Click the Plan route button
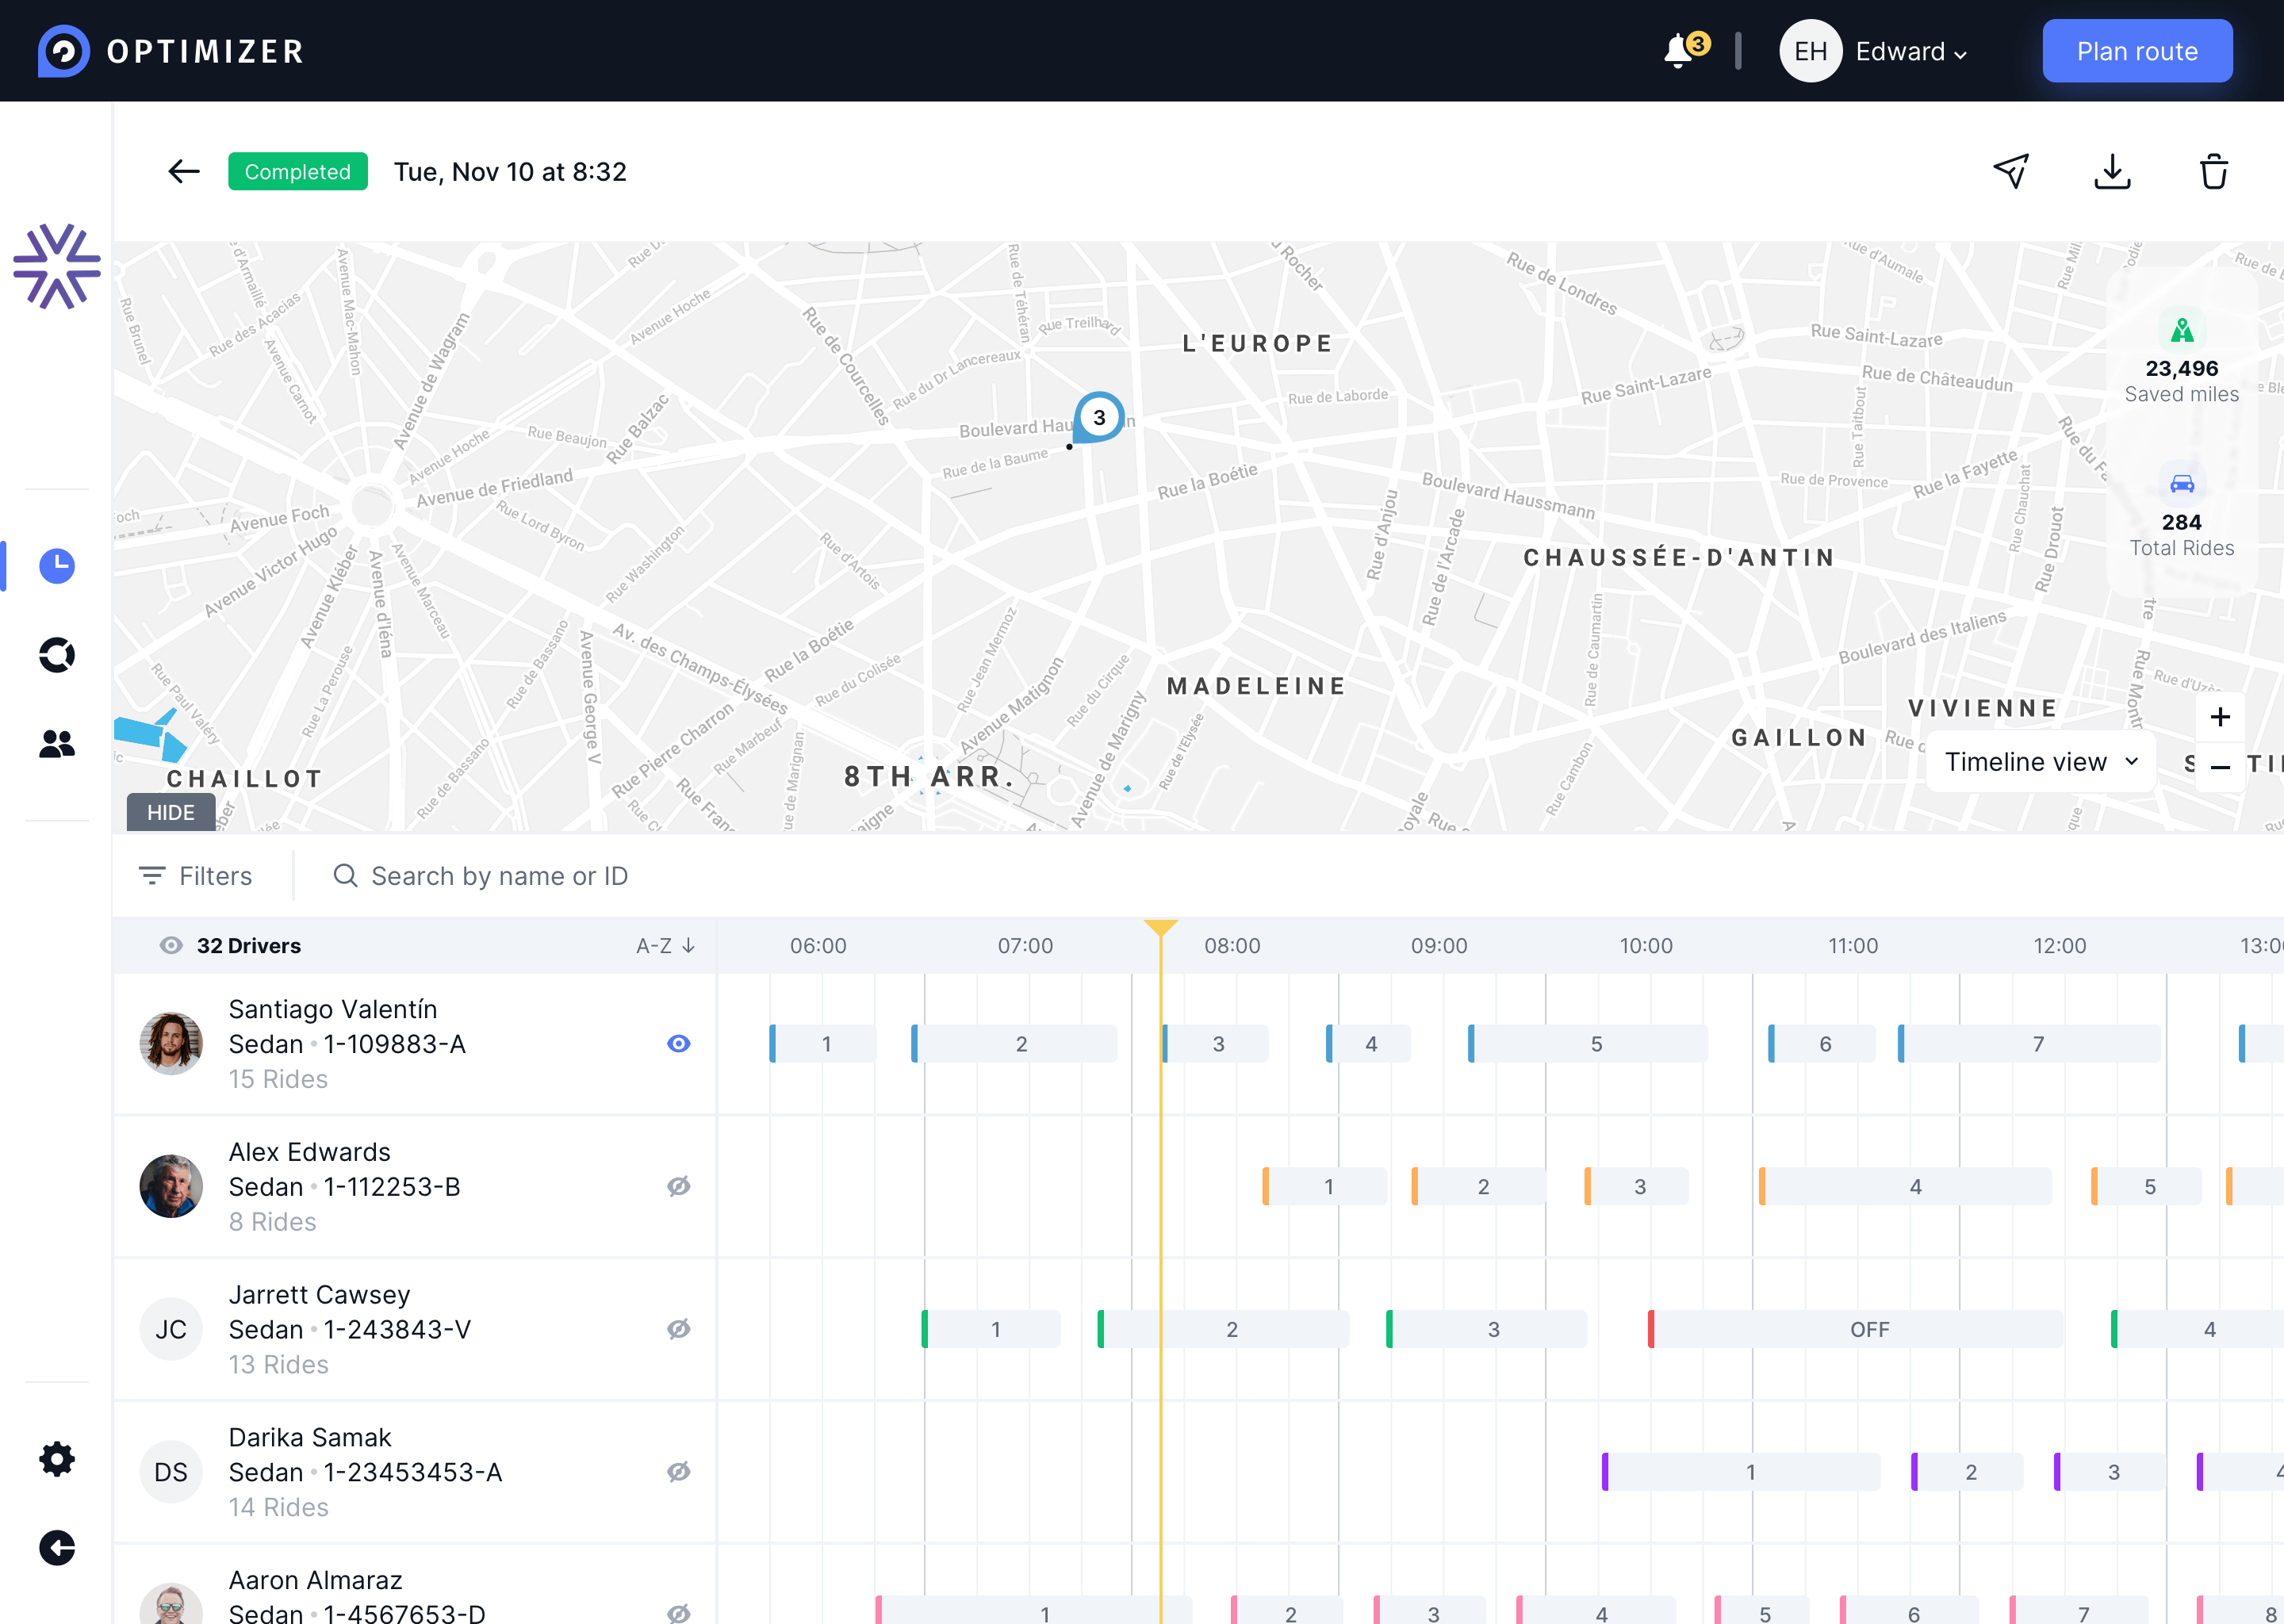The width and height of the screenshot is (2284, 1624). coord(2136,51)
